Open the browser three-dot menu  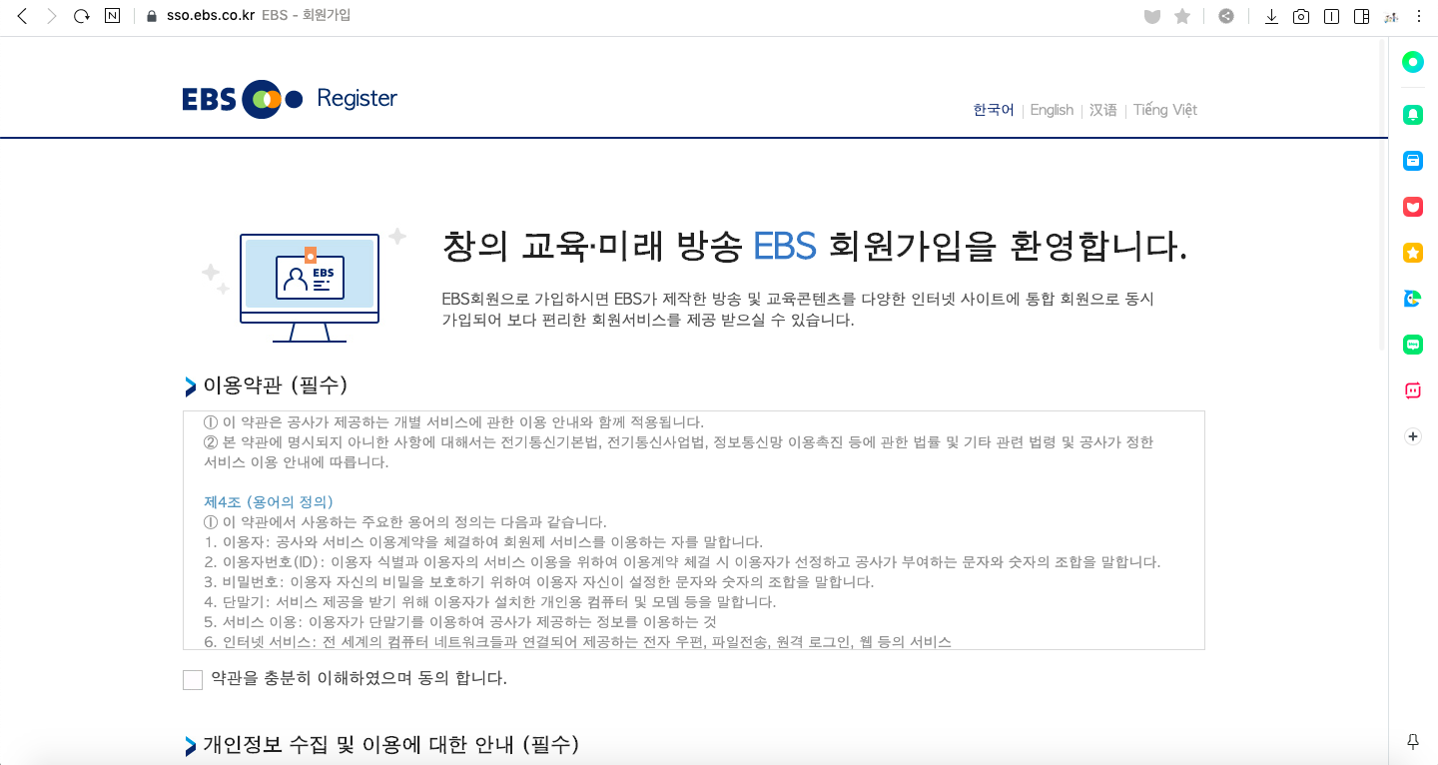[x=1420, y=16]
